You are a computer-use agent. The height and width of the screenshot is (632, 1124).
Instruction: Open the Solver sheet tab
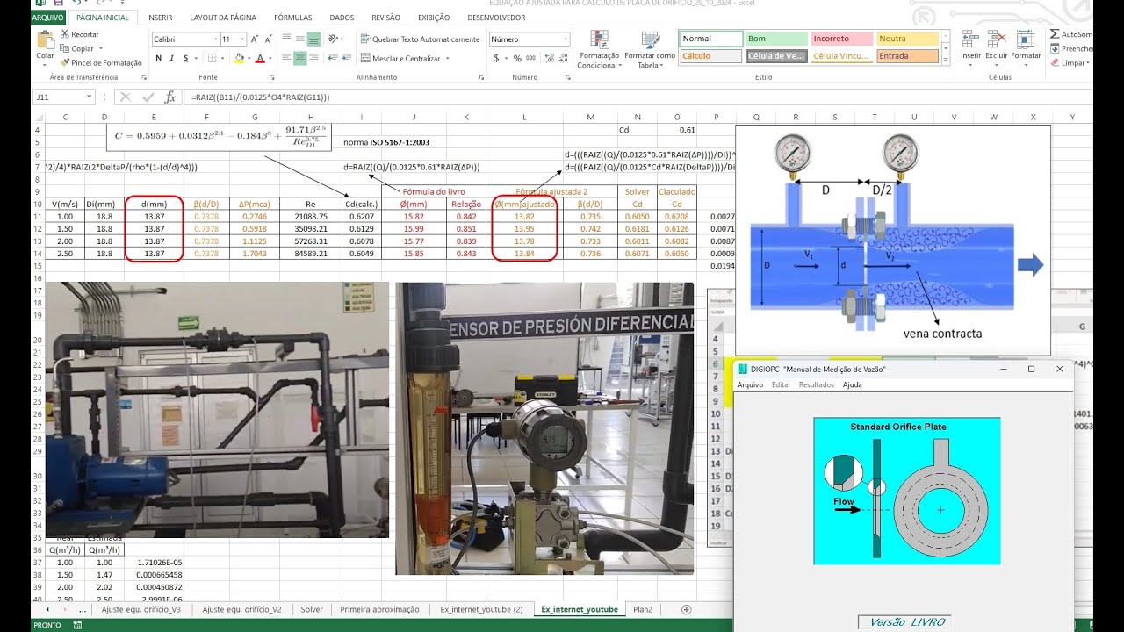pos(312,609)
